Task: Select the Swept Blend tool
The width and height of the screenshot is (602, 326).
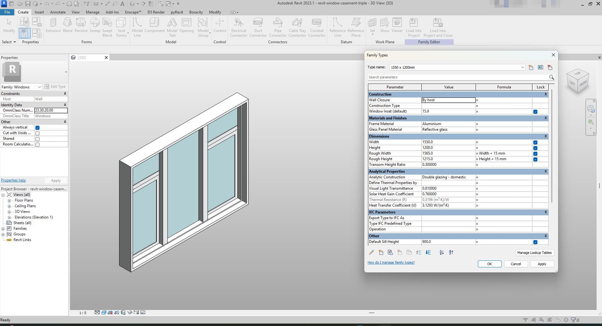Action: click(107, 27)
